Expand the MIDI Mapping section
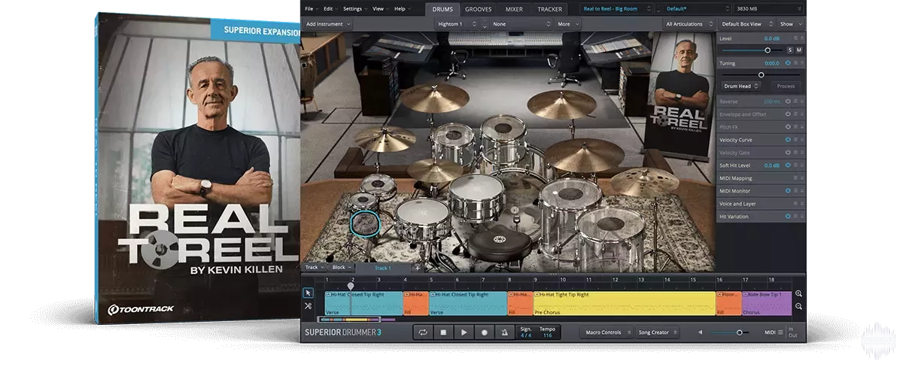 click(x=803, y=178)
